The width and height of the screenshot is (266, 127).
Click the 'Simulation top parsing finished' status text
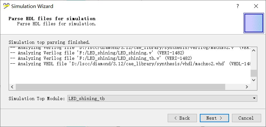pos(49,42)
